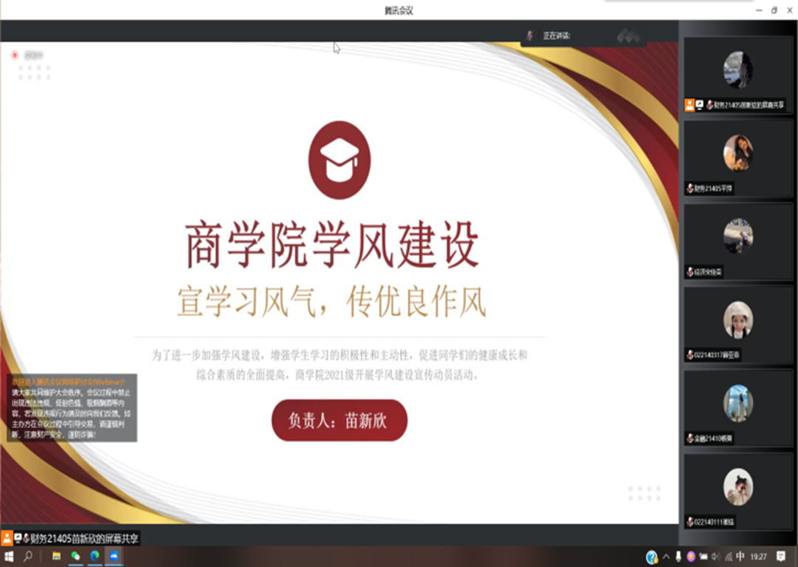Select the 金融21410 participant video tile

tap(737, 408)
